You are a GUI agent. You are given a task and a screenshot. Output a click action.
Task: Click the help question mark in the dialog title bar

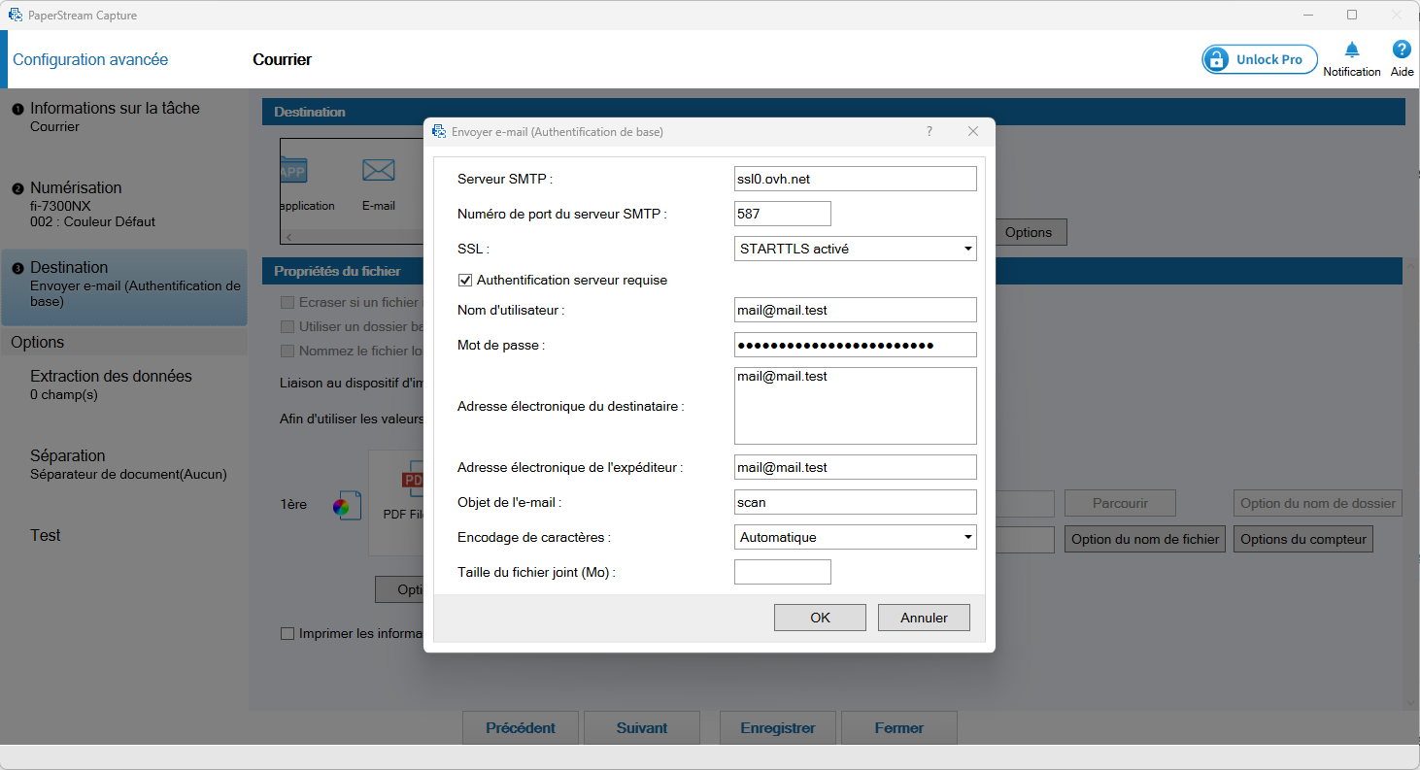[x=930, y=131]
